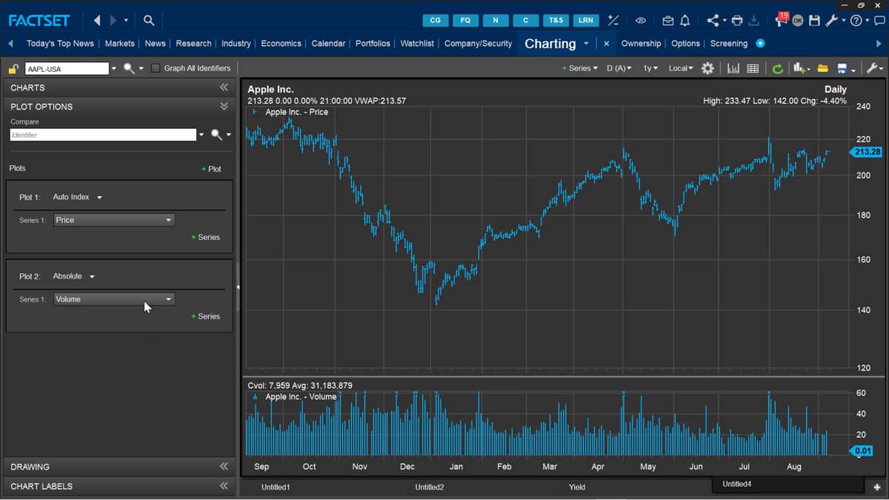Open the Watchlist tab
The width and height of the screenshot is (889, 500).
(x=417, y=44)
